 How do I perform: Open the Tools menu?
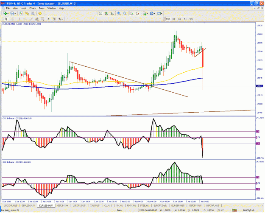point(42,8)
